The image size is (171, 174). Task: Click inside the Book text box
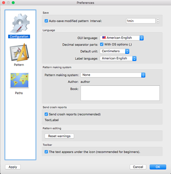pyautogui.click(x=120, y=93)
